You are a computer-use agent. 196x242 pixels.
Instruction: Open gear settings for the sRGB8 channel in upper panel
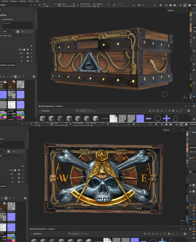[x=28, y=50]
